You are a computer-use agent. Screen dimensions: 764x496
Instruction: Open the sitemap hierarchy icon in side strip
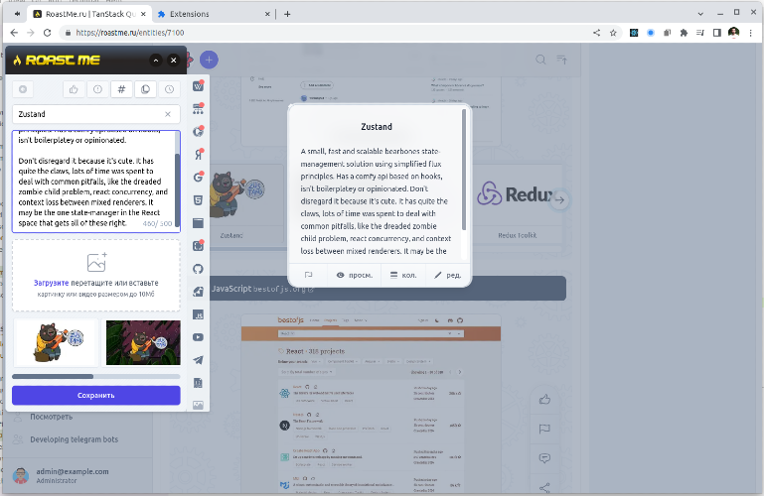(198, 109)
